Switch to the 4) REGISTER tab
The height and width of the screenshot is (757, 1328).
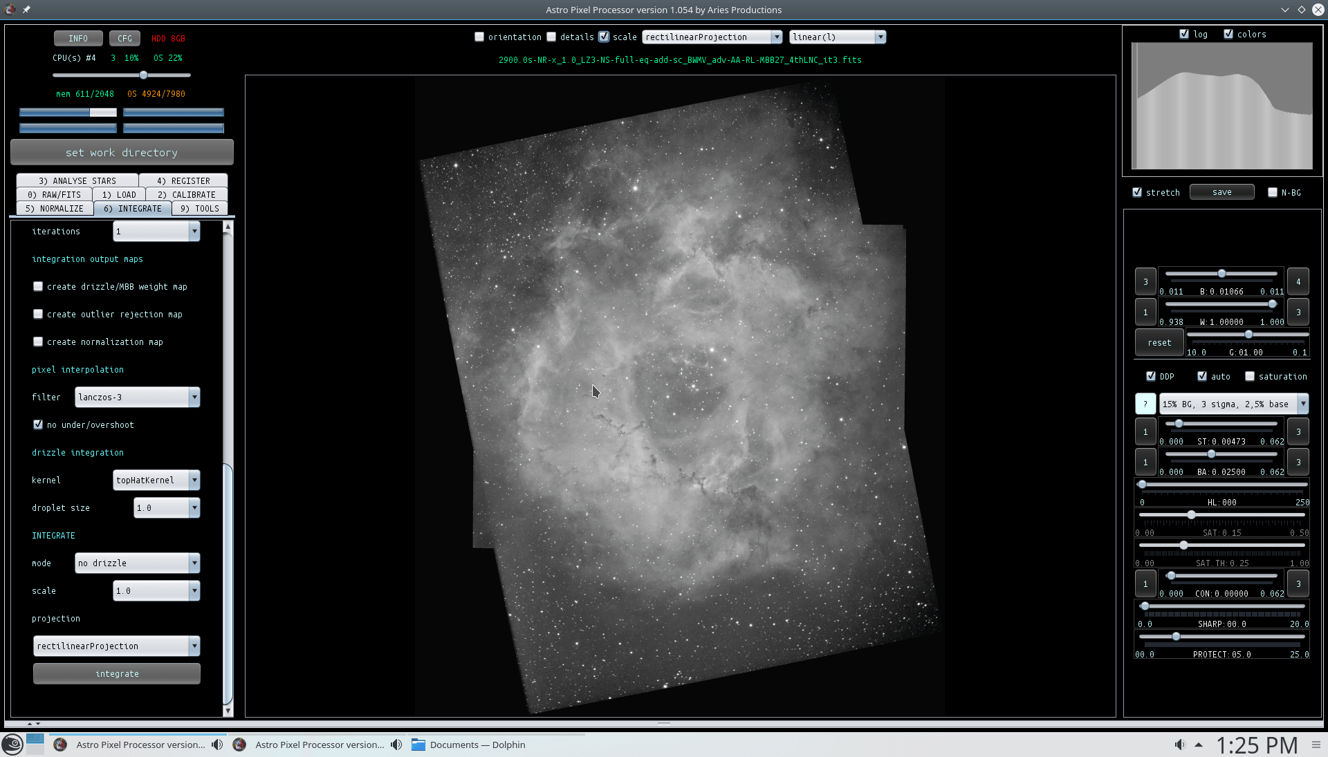click(x=183, y=180)
